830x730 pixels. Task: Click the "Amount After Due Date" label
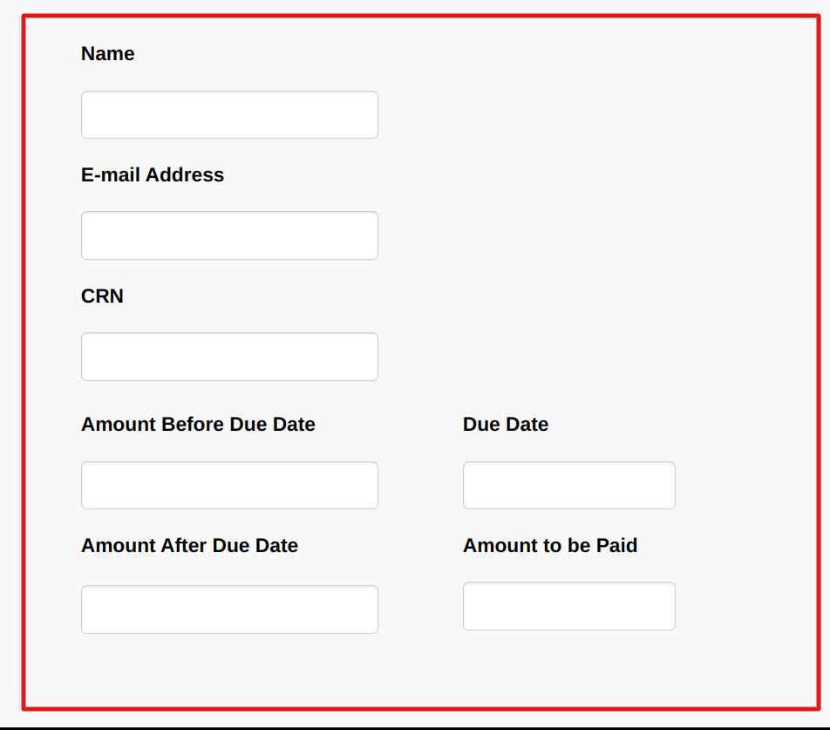(189, 546)
